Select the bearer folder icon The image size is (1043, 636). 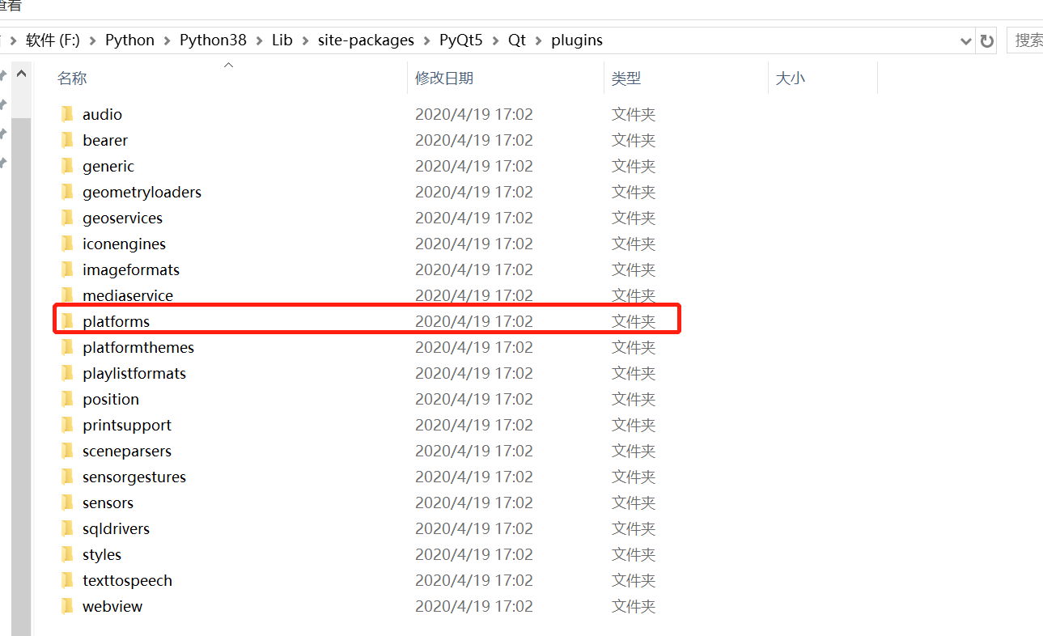click(67, 140)
